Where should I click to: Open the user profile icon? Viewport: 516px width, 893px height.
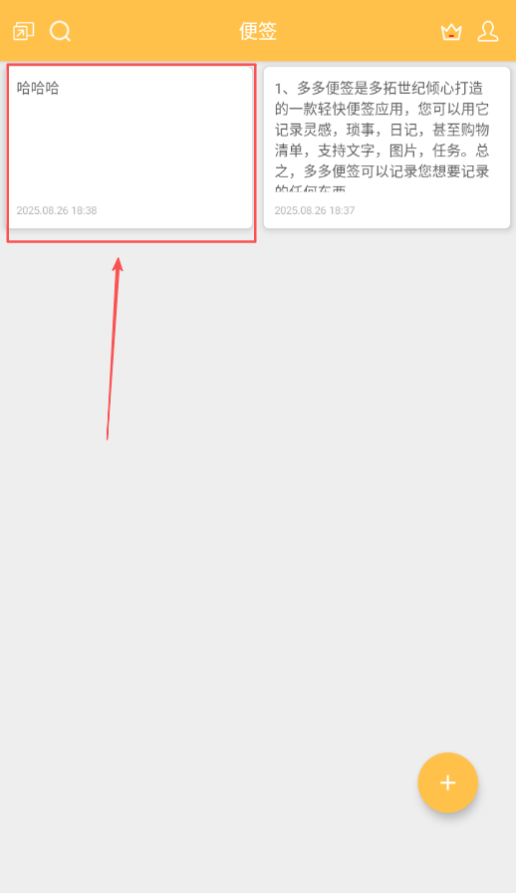point(488,31)
